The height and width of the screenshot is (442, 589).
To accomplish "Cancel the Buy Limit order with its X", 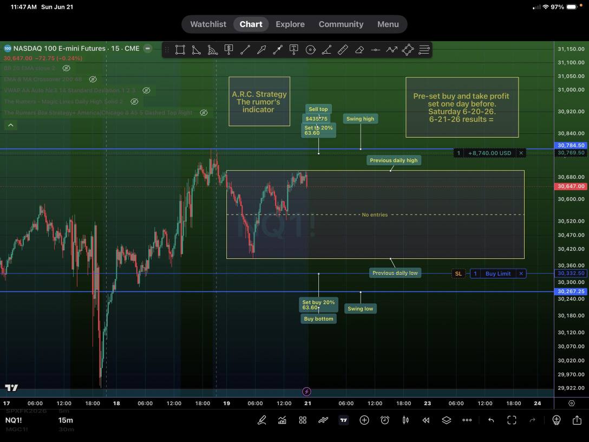I will click(521, 274).
